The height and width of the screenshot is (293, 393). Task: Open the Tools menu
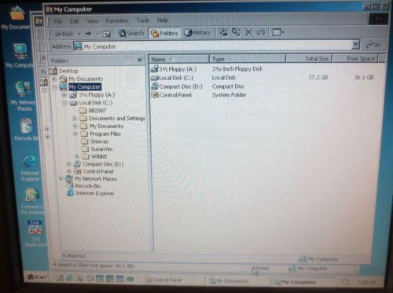(143, 20)
